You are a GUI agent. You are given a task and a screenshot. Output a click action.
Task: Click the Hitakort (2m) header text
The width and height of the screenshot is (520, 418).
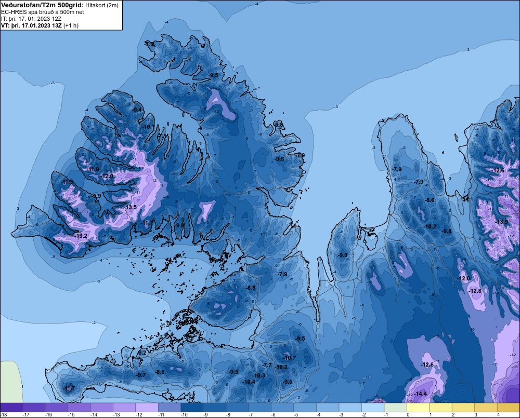click(x=101, y=5)
